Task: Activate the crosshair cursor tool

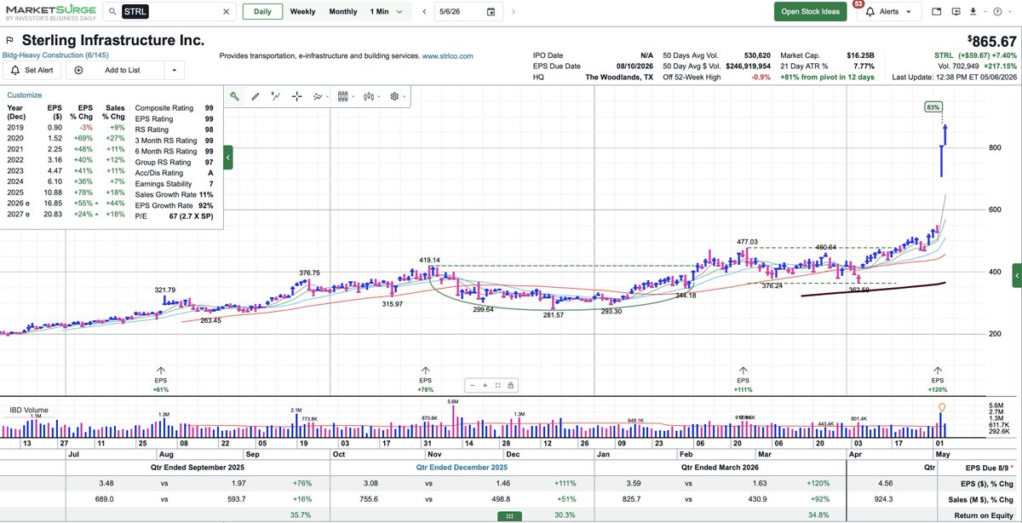Action: [x=296, y=96]
